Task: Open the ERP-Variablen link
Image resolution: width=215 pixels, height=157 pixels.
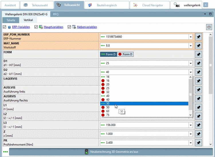Action: tap(21, 27)
